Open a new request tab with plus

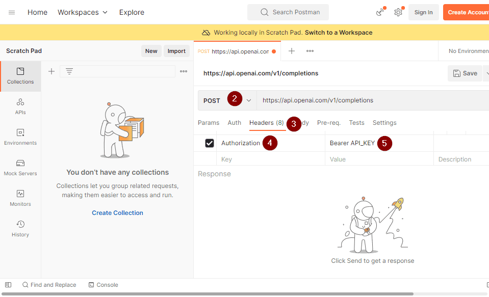(x=292, y=51)
